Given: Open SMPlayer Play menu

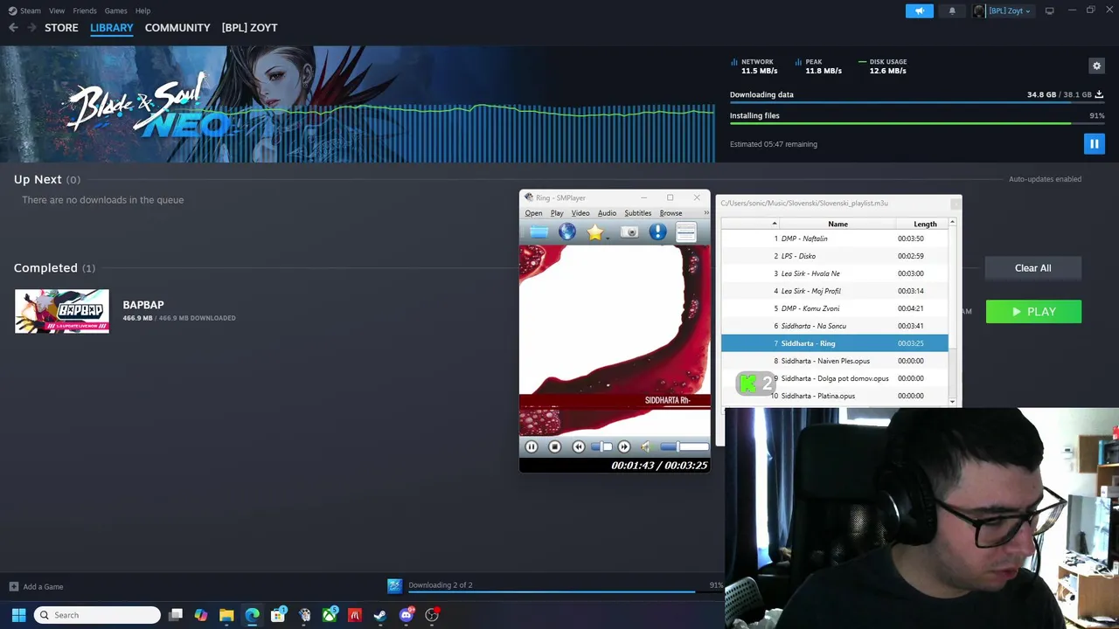Looking at the screenshot, I should [557, 213].
